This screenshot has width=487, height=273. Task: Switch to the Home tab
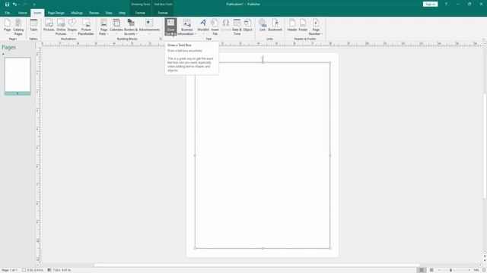22,13
